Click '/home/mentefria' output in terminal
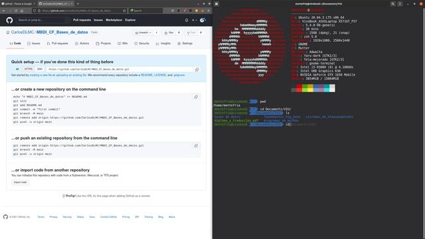The width and height of the screenshot is (425, 239). tap(226, 105)
